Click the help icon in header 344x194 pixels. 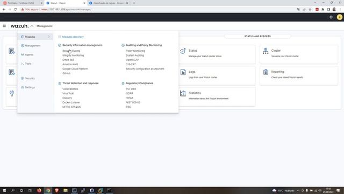tap(331, 17)
